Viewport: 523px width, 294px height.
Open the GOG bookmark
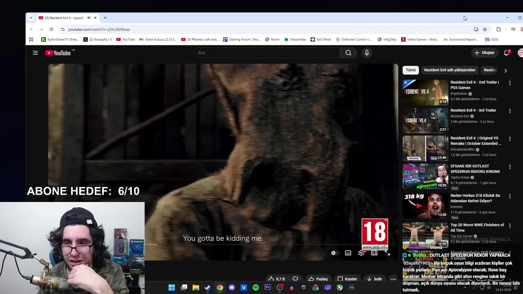tap(492, 40)
